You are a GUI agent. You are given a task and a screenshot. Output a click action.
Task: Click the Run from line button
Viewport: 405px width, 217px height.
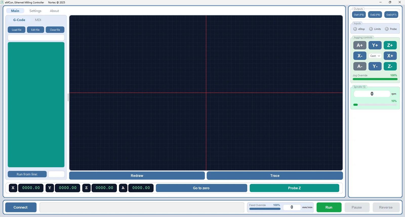[x=27, y=174]
